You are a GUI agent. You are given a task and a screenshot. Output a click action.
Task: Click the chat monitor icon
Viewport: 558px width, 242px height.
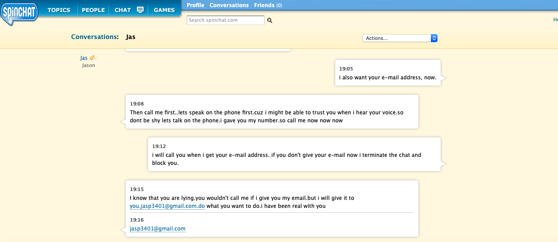point(140,10)
